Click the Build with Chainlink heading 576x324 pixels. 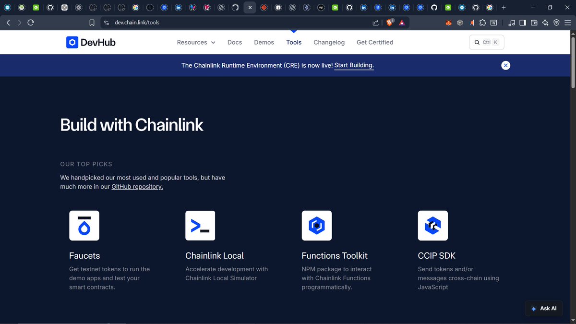[132, 125]
